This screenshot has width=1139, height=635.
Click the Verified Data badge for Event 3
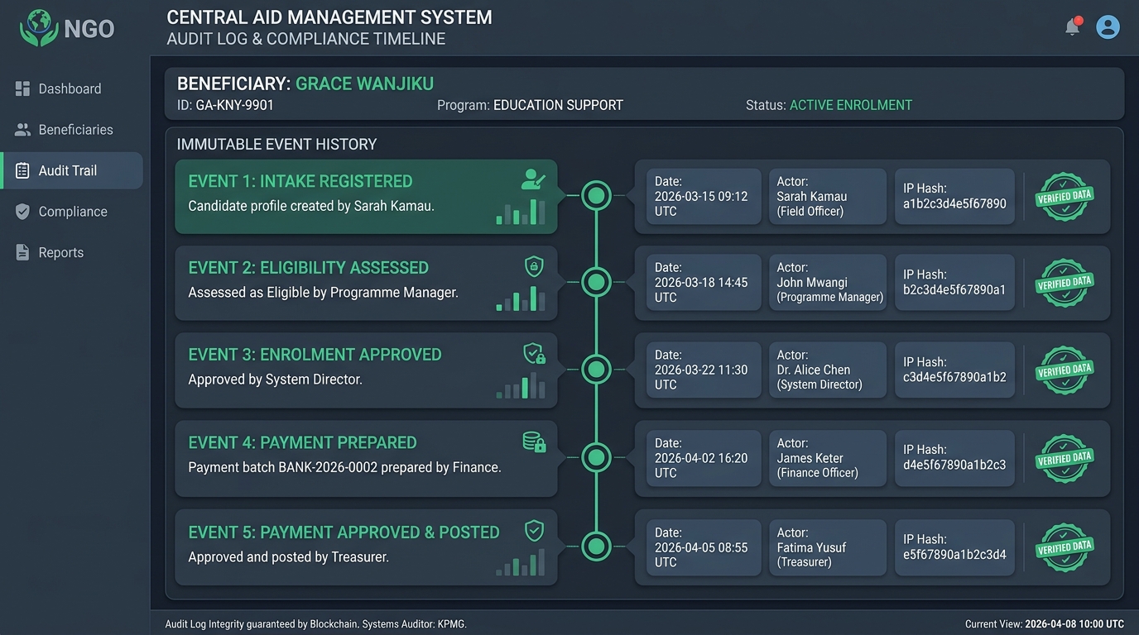pyautogui.click(x=1065, y=370)
